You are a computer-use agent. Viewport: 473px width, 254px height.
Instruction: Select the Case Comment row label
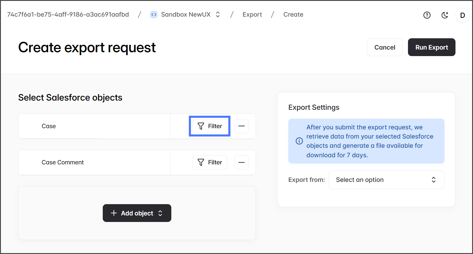pos(63,162)
